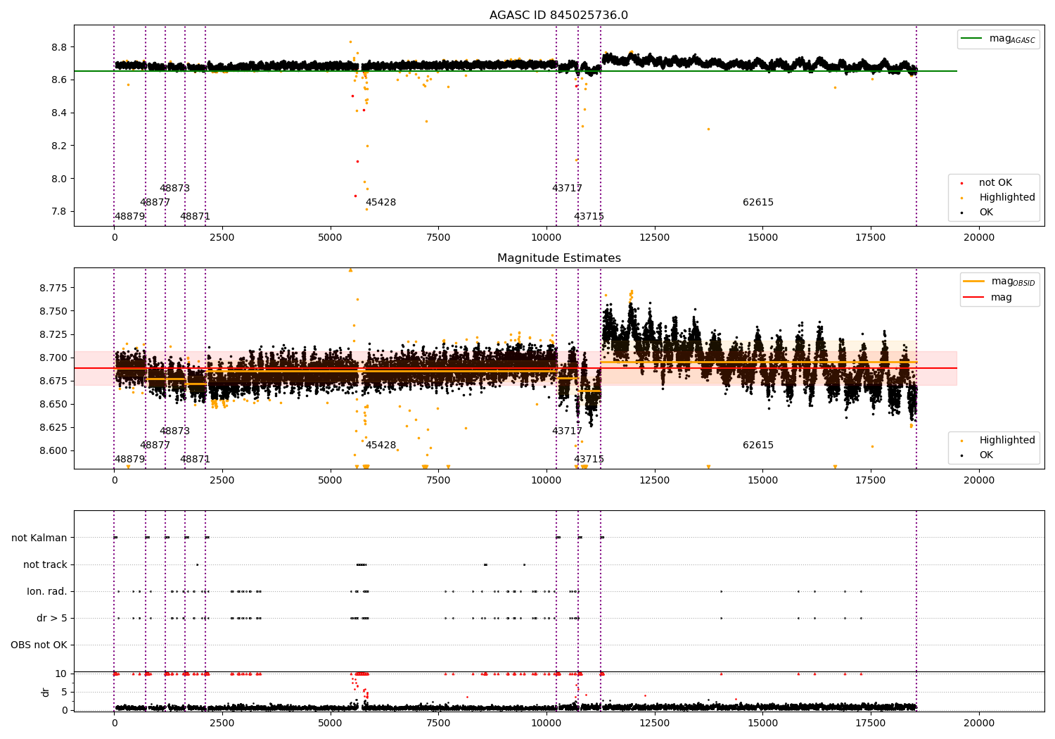Click OBSID label 43717 in Magnitude Estimates plot

pos(567,431)
